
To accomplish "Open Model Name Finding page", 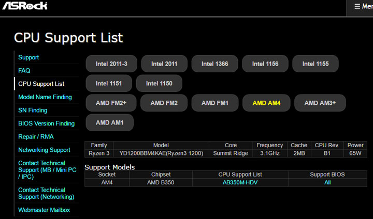I will (x=45, y=97).
